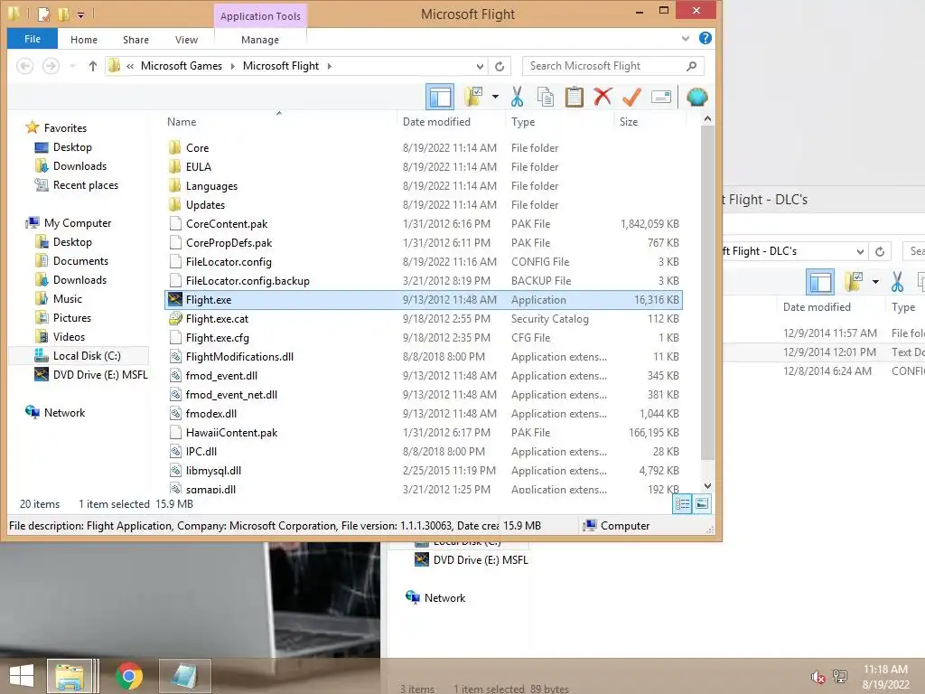Switch to Details view button in status bar
This screenshot has width=925, height=694.
683,504
